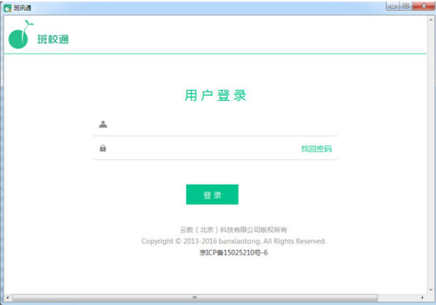
Task: Minimize the 班讯通 window
Action: pyautogui.click(x=393, y=6)
